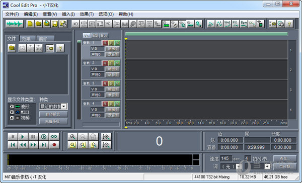Open the 插入(I) menu
302x183 pixels.
click(x=68, y=14)
